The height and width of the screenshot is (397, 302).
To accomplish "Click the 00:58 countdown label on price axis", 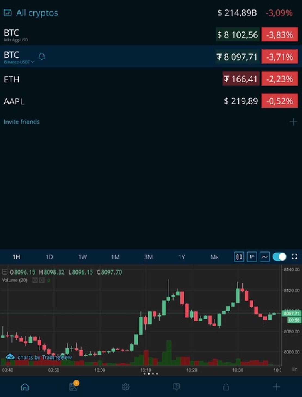I will [x=294, y=320].
